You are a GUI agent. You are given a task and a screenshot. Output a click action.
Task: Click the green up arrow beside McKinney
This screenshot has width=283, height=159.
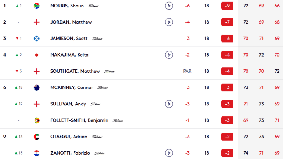(16, 88)
